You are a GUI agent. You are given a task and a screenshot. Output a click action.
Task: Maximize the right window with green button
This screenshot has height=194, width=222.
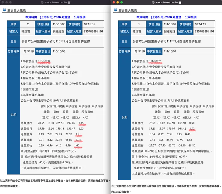pos(121,2)
